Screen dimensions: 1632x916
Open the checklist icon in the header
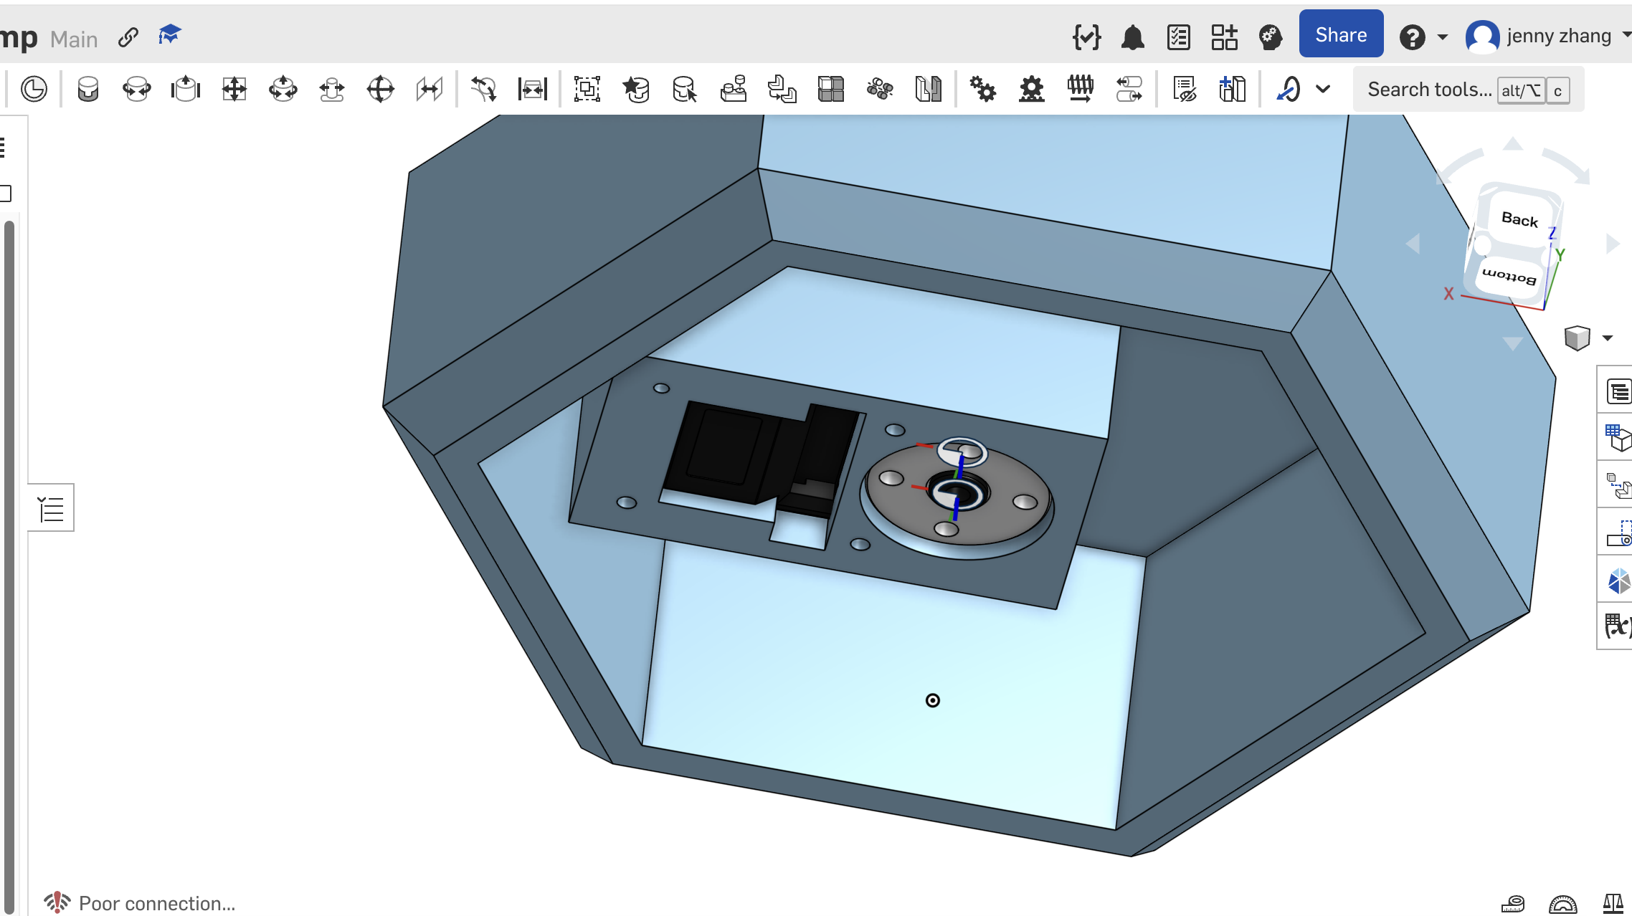click(1179, 37)
